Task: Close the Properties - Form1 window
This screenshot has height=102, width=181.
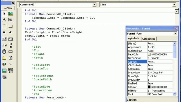Action: [176, 28]
